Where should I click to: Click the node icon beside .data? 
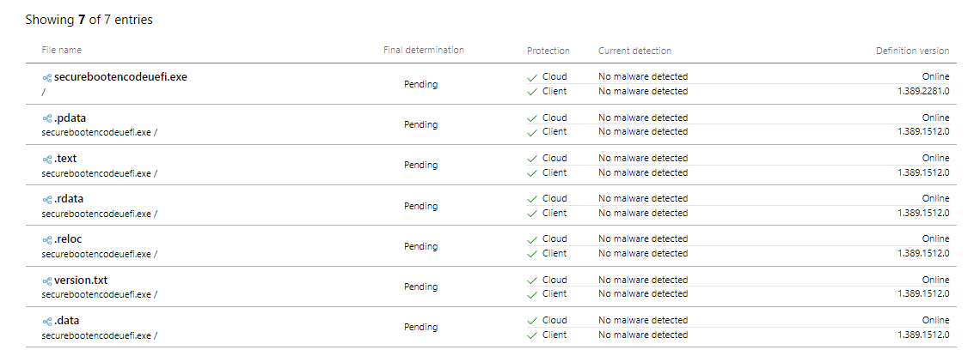coord(46,321)
